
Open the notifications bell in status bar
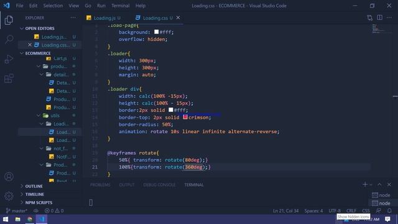(x=389, y=210)
